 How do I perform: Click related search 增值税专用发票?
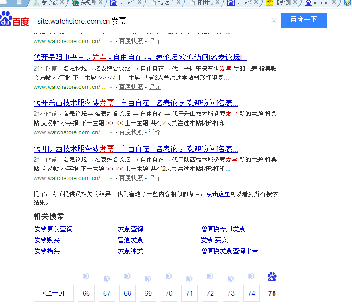point(223,229)
